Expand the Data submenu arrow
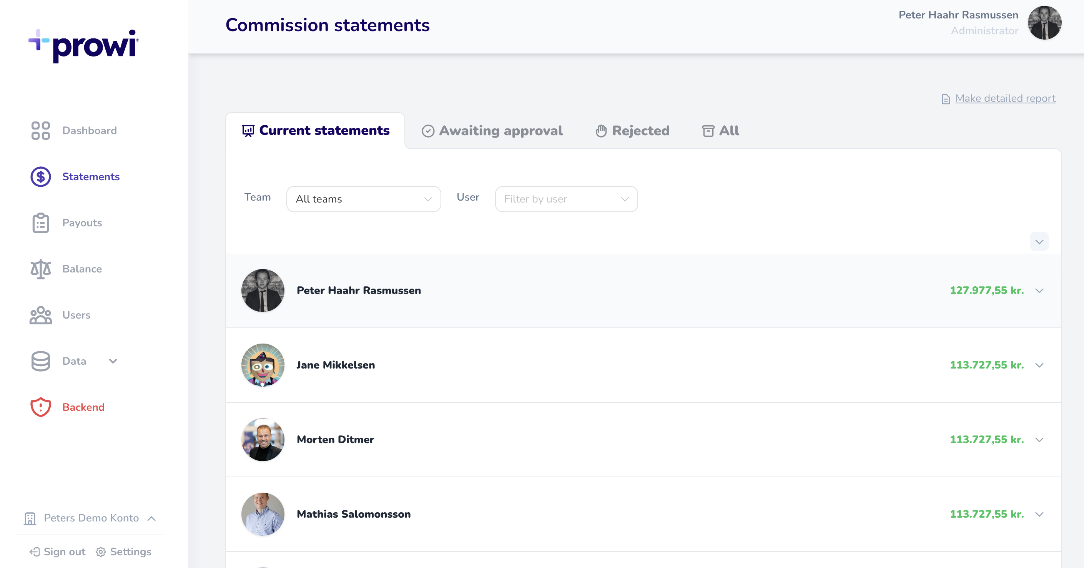Image resolution: width=1084 pixels, height=568 pixels. 113,361
